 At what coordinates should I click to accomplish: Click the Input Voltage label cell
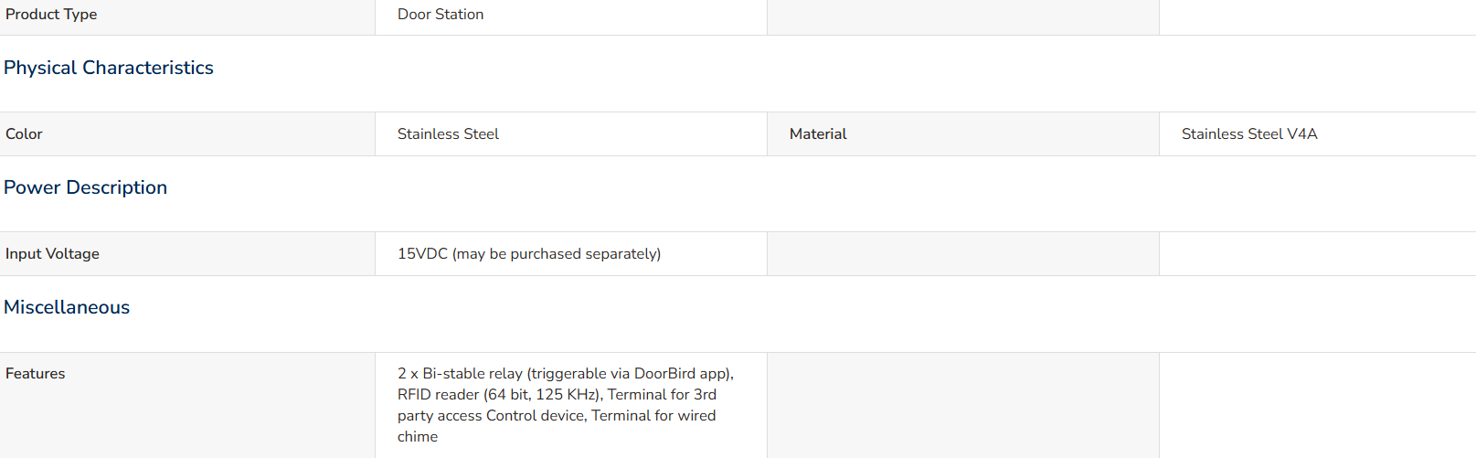[x=187, y=254]
